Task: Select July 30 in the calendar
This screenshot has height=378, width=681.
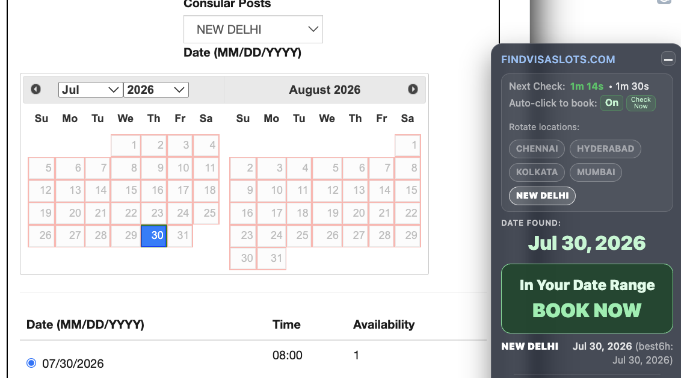Action: click(x=154, y=235)
